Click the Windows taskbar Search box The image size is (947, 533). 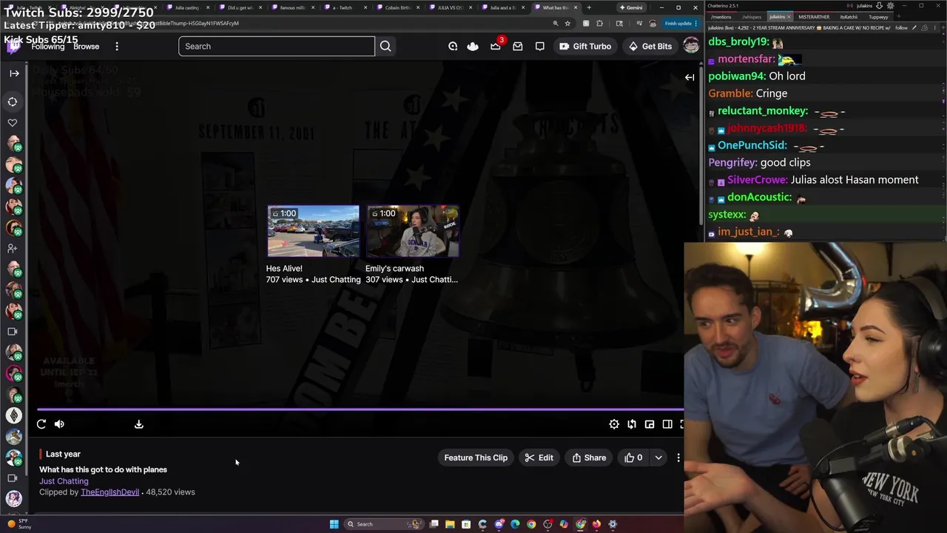tap(383, 524)
